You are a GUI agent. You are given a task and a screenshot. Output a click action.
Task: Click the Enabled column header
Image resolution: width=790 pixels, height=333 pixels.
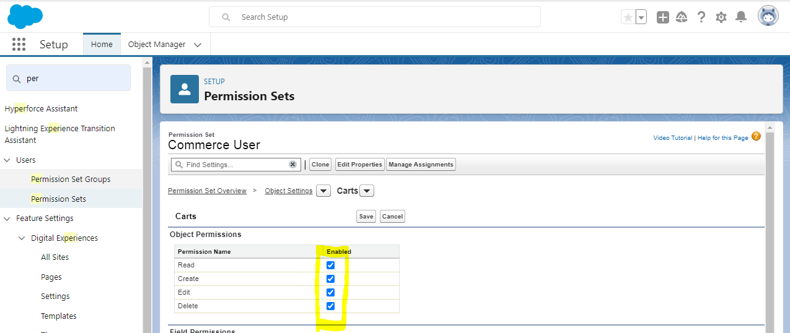(339, 252)
